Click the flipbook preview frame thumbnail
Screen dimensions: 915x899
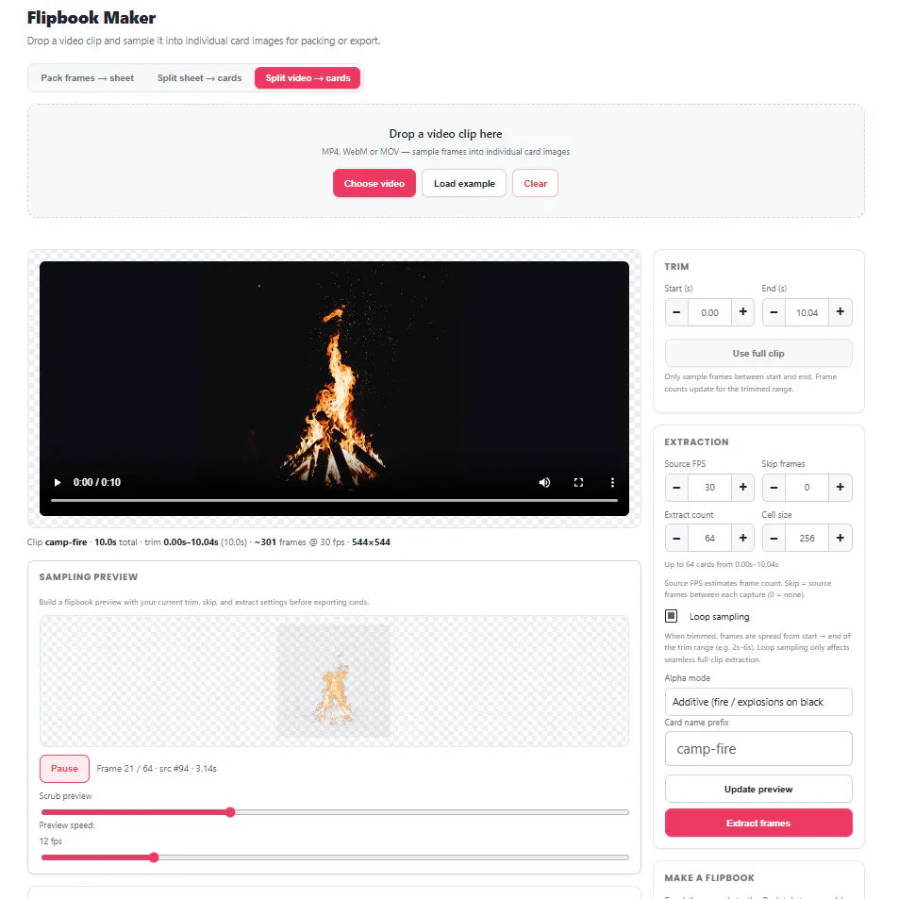334,681
